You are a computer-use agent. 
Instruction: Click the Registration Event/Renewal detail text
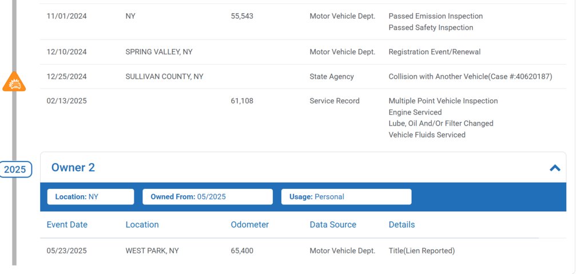[434, 52]
